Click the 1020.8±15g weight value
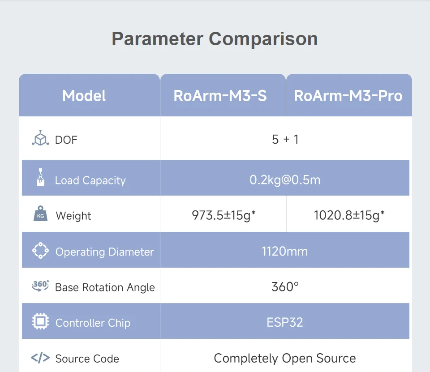This screenshot has height=372, width=430. (x=349, y=215)
